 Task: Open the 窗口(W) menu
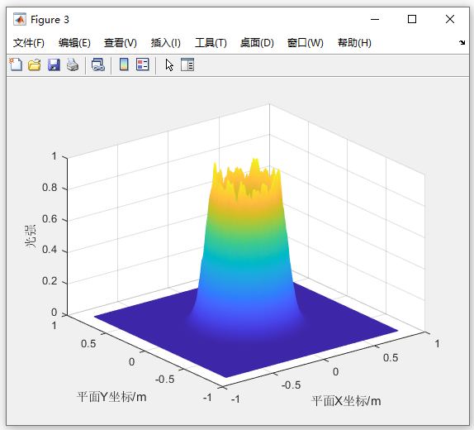pyautogui.click(x=306, y=43)
